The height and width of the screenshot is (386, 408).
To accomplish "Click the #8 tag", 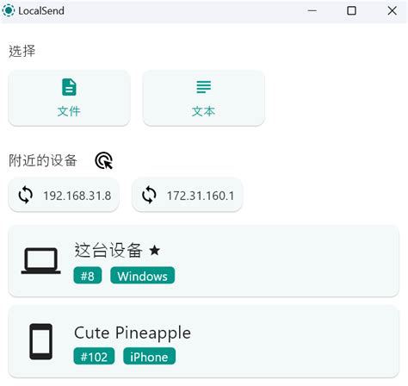I will 88,276.
